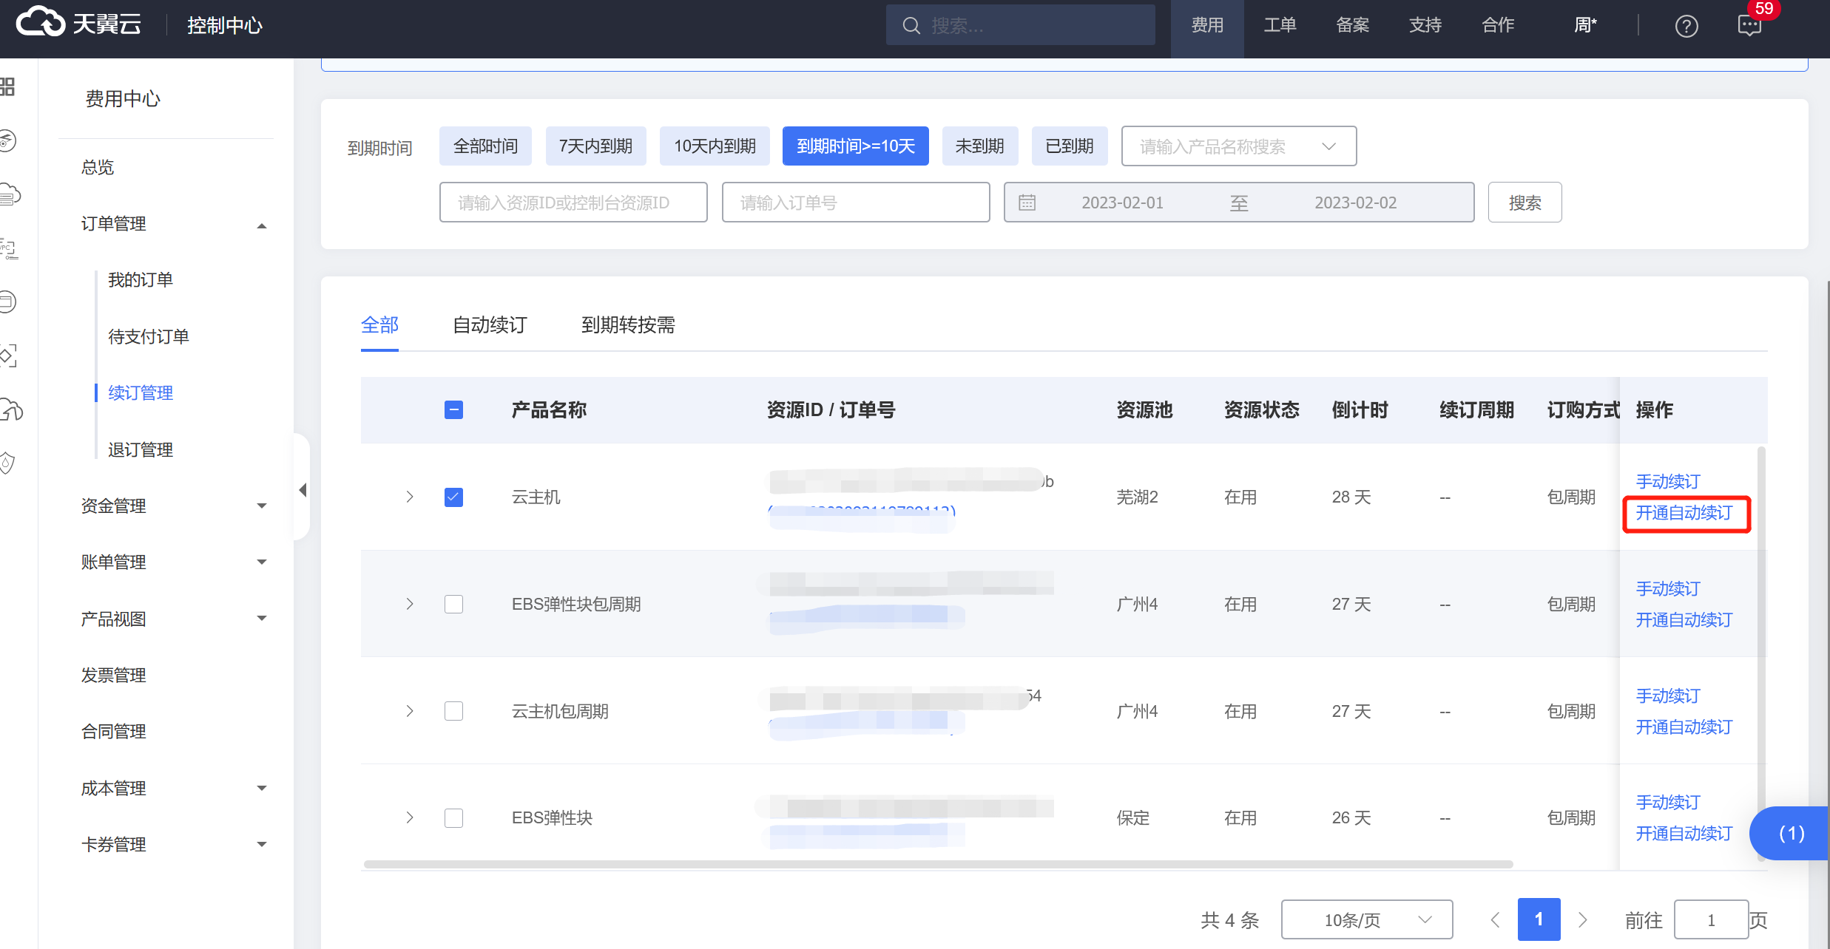Switch to the 自动续订 tab
The width and height of the screenshot is (1830, 949).
[489, 325]
